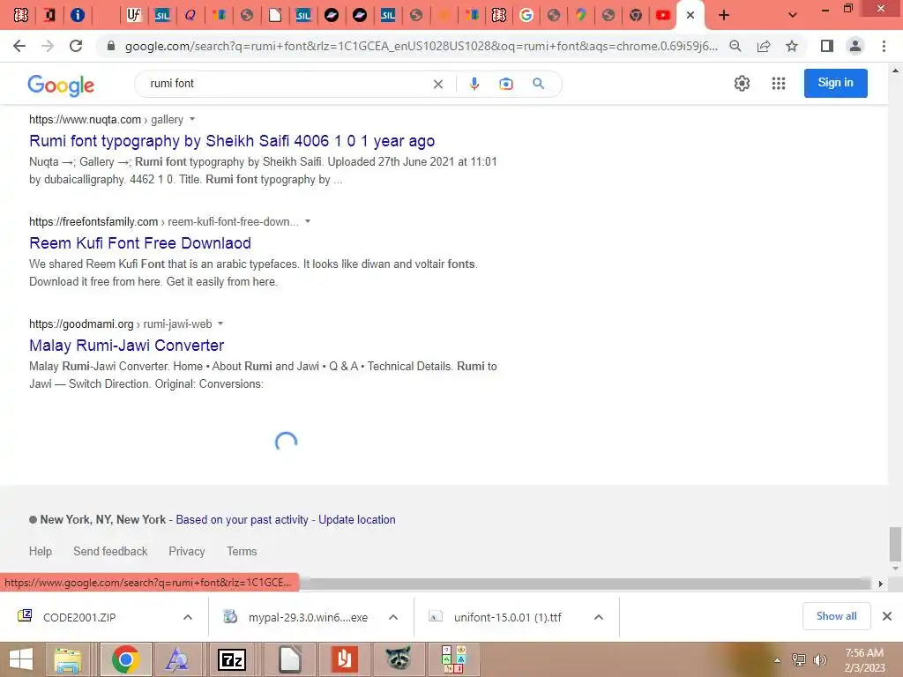Click 'Based on your past activity' link
903x677 pixels.
click(242, 519)
